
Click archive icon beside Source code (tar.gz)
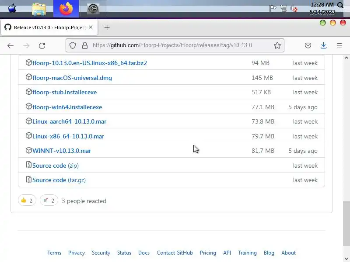(x=28, y=179)
